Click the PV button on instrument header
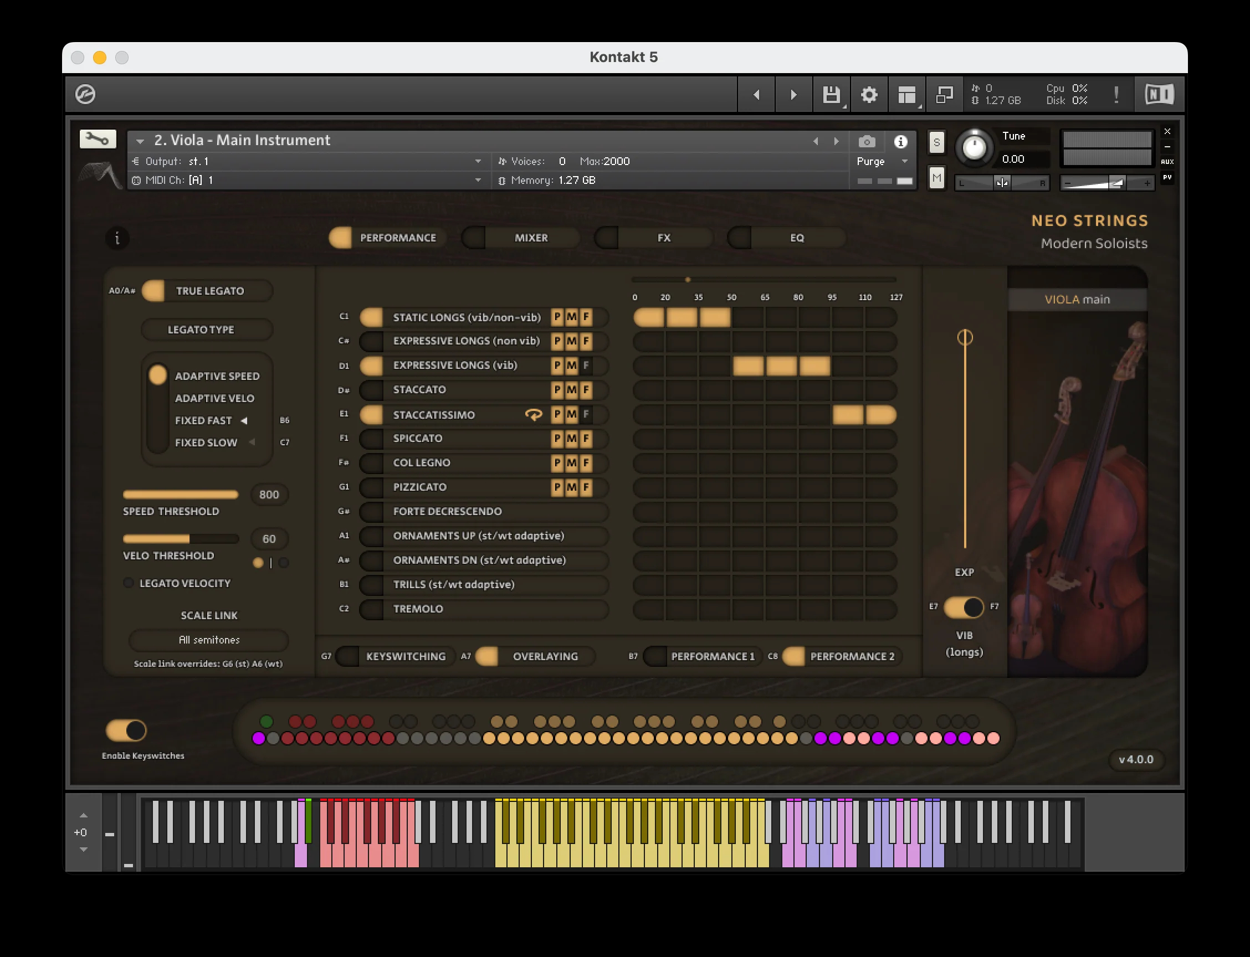 [1167, 177]
